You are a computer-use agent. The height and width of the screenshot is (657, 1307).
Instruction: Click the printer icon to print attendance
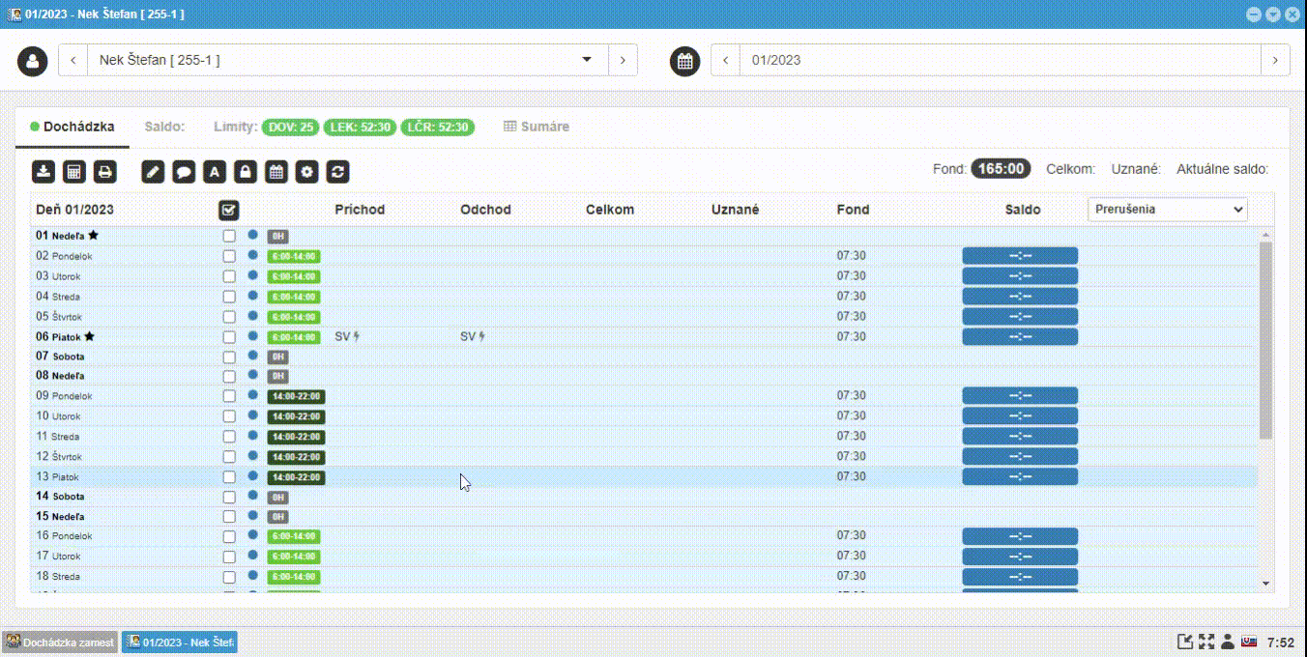pos(104,172)
